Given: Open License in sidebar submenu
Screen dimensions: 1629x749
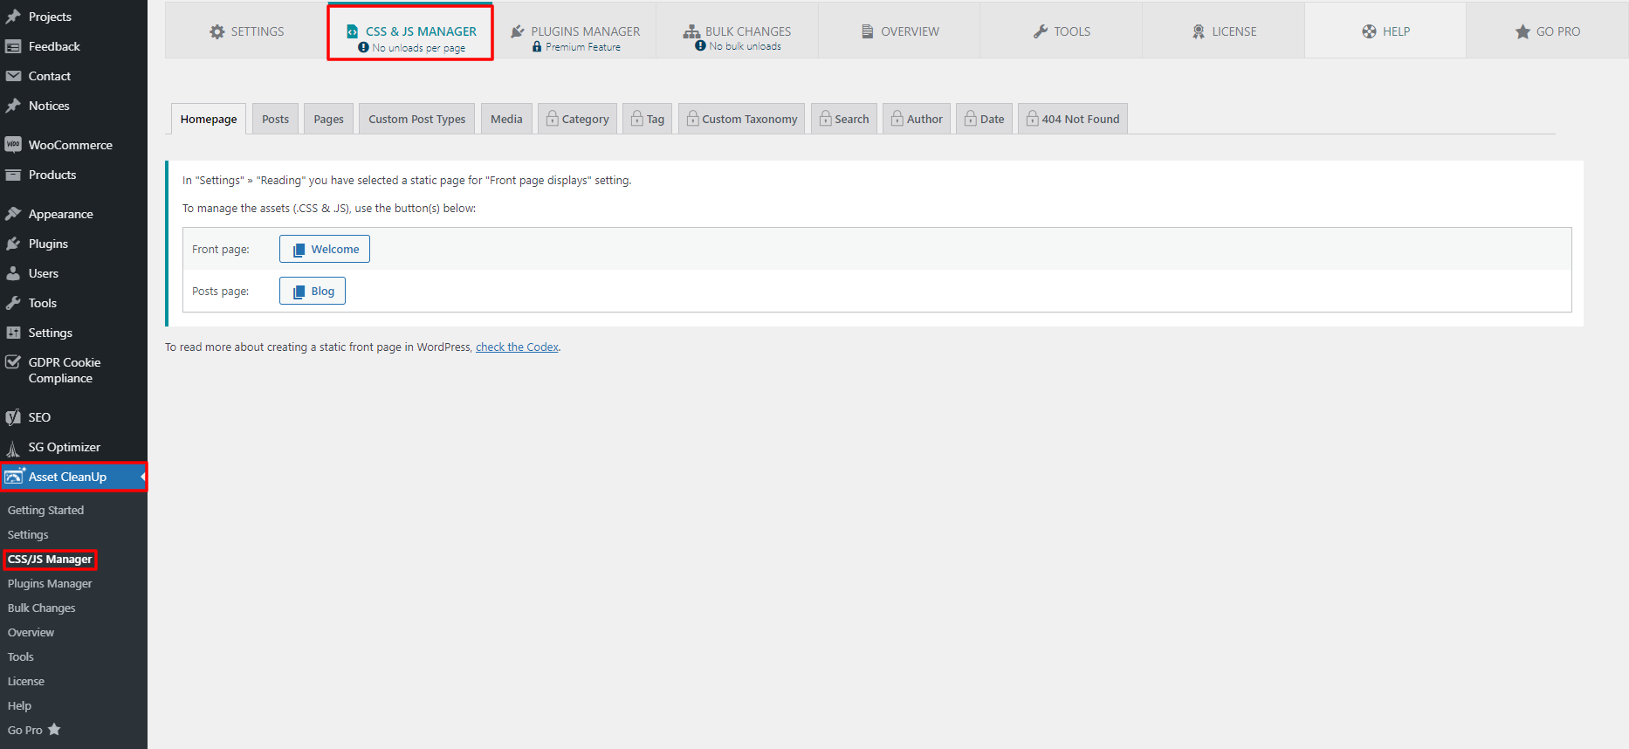Looking at the screenshot, I should (25, 681).
